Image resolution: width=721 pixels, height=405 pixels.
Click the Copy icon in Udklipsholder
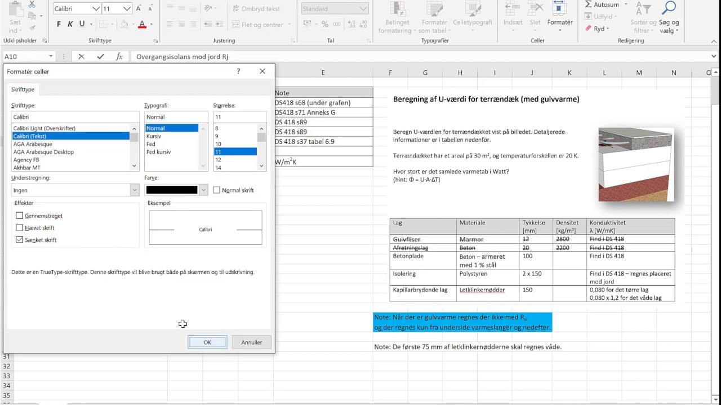point(32,16)
